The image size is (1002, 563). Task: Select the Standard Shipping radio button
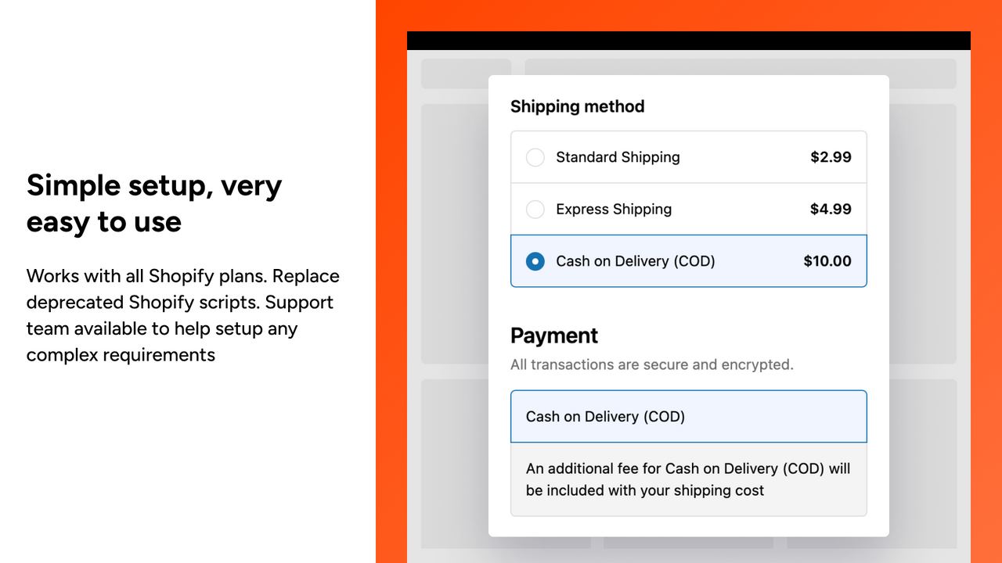point(535,157)
